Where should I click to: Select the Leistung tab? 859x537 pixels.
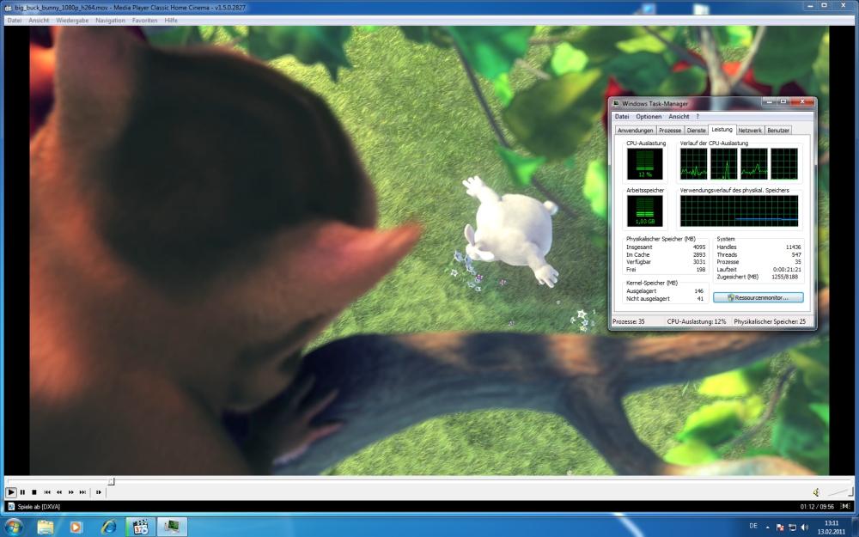[x=722, y=130]
